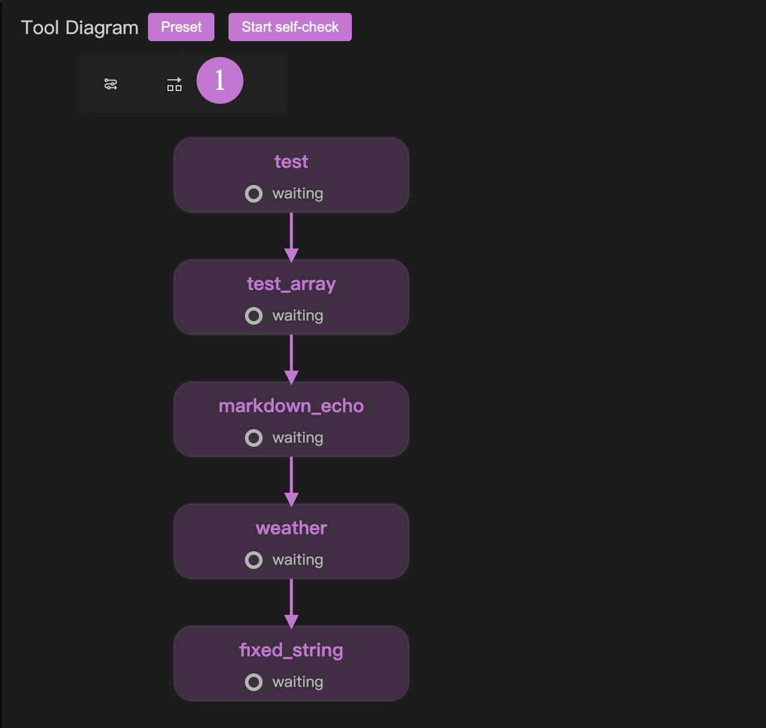Image resolution: width=766 pixels, height=728 pixels.
Task: Select the test node title
Action: point(291,161)
